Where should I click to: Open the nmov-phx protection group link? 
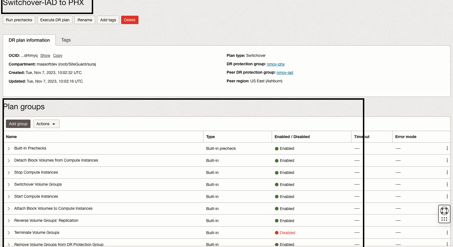(x=276, y=64)
